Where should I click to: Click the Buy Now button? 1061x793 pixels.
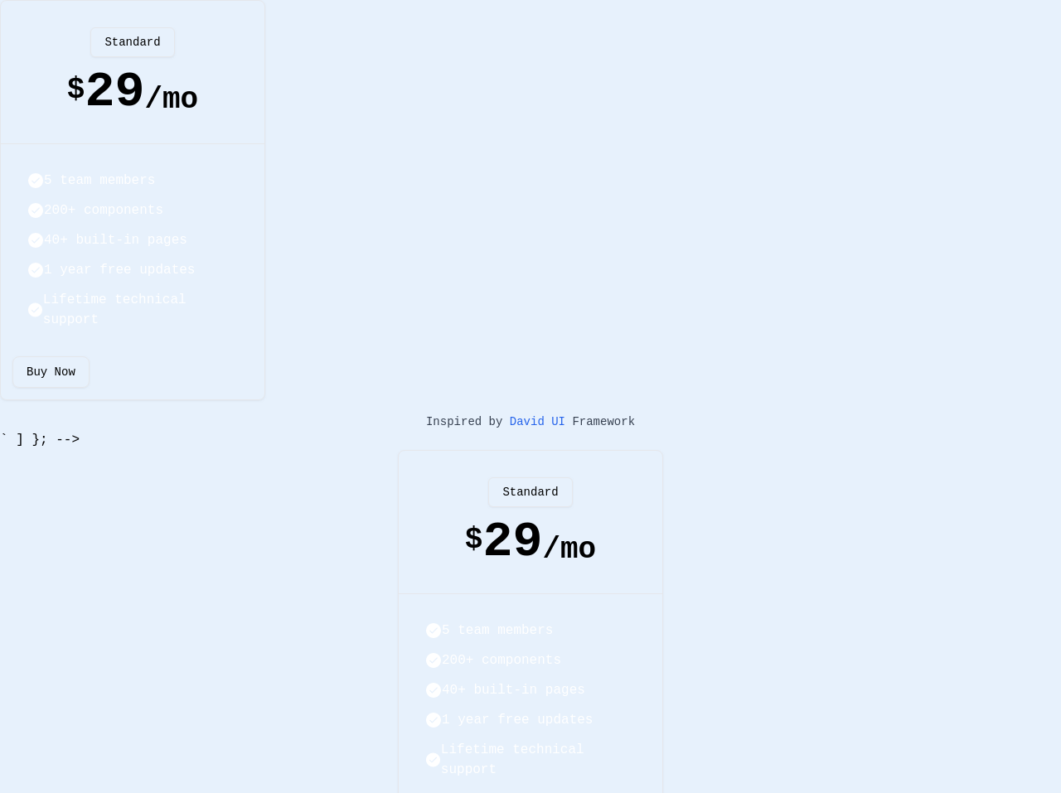point(51,372)
